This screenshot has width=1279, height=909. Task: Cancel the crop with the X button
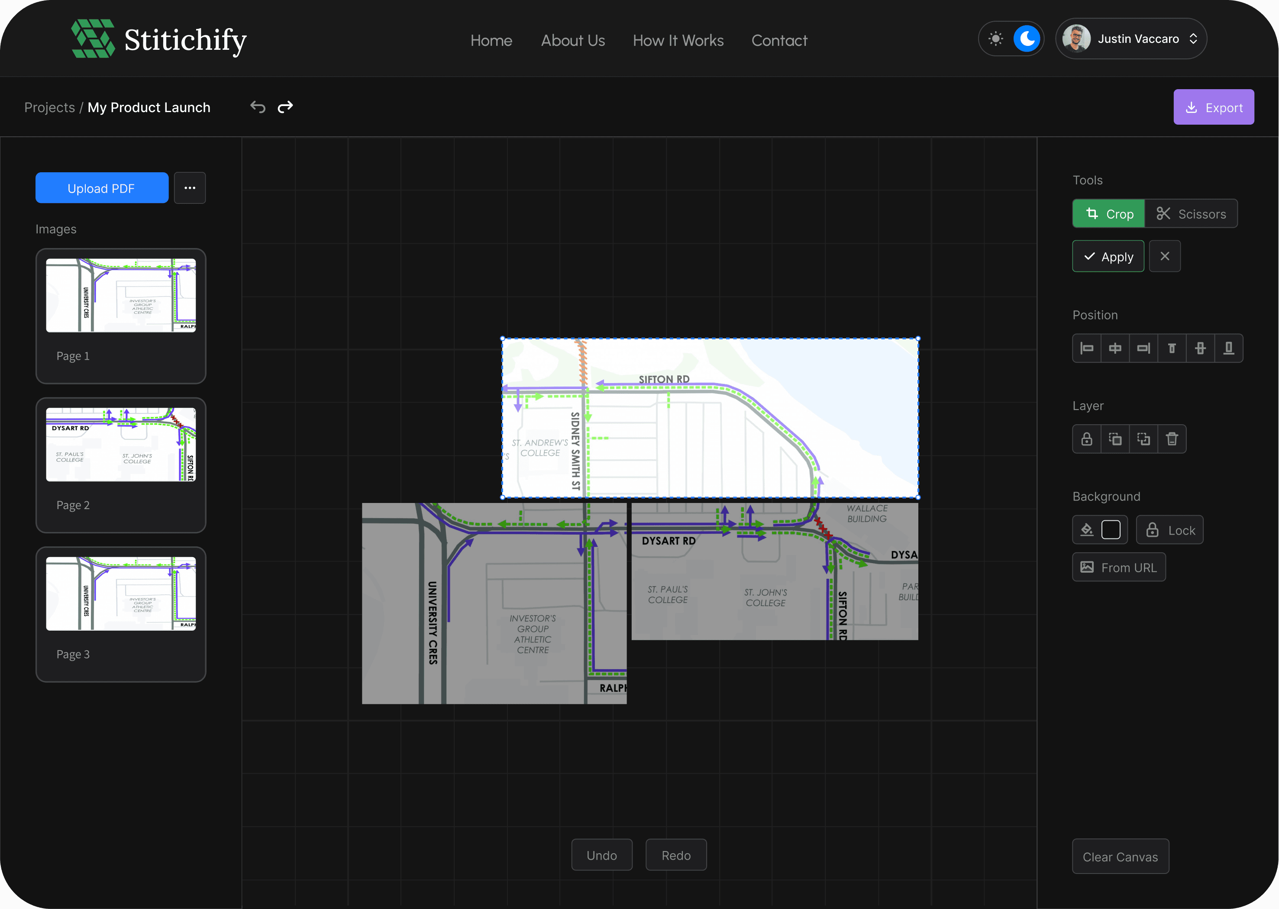(x=1165, y=256)
